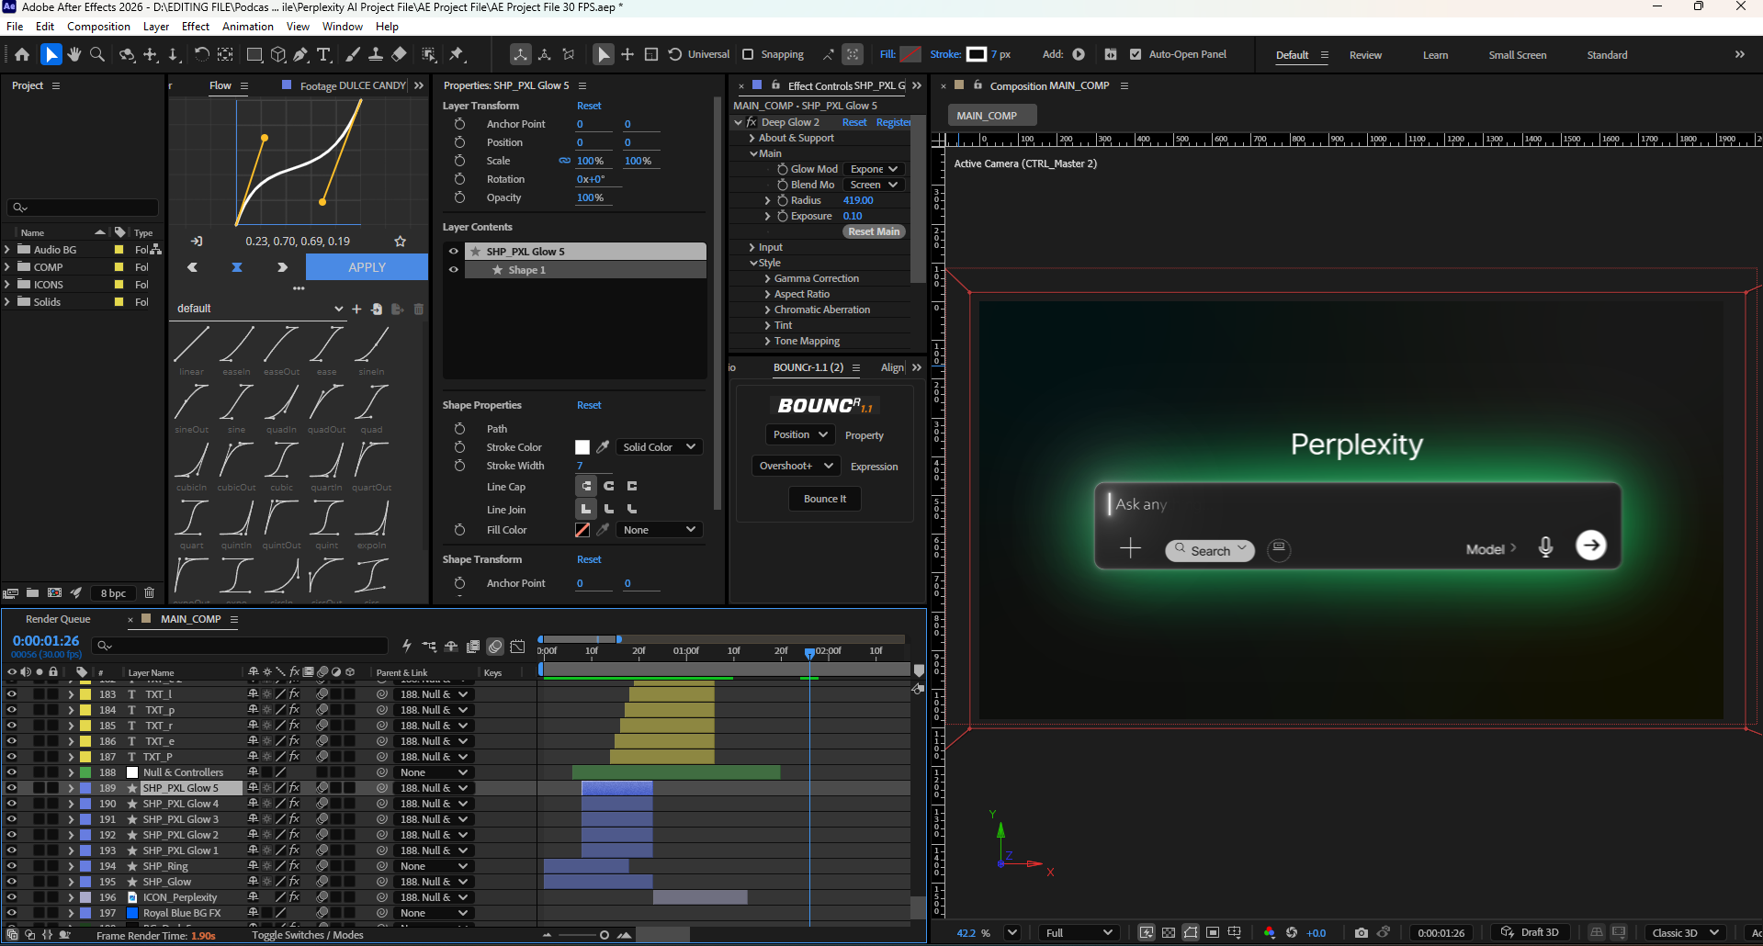
Task: Open the Animation menu
Action: tap(248, 27)
